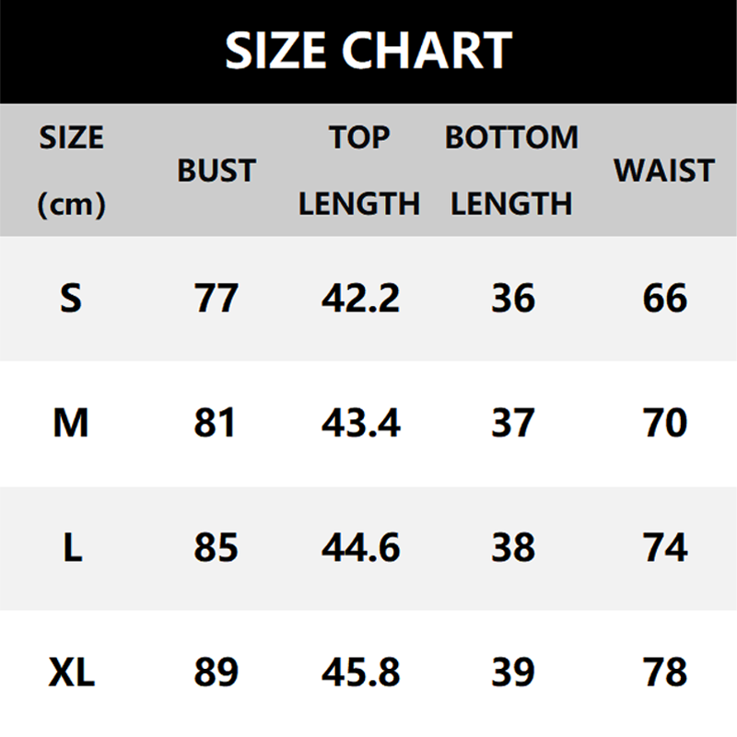Click waist value 66 in S row
Image resolution: width=737 pixels, height=737 pixels.
point(664,298)
